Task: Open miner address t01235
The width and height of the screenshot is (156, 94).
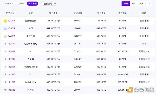Action: coord(12,59)
